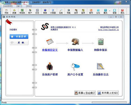The height and width of the screenshot is (105, 131).
Task: Open the 客服 customer service icon
Action: click(x=114, y=11)
